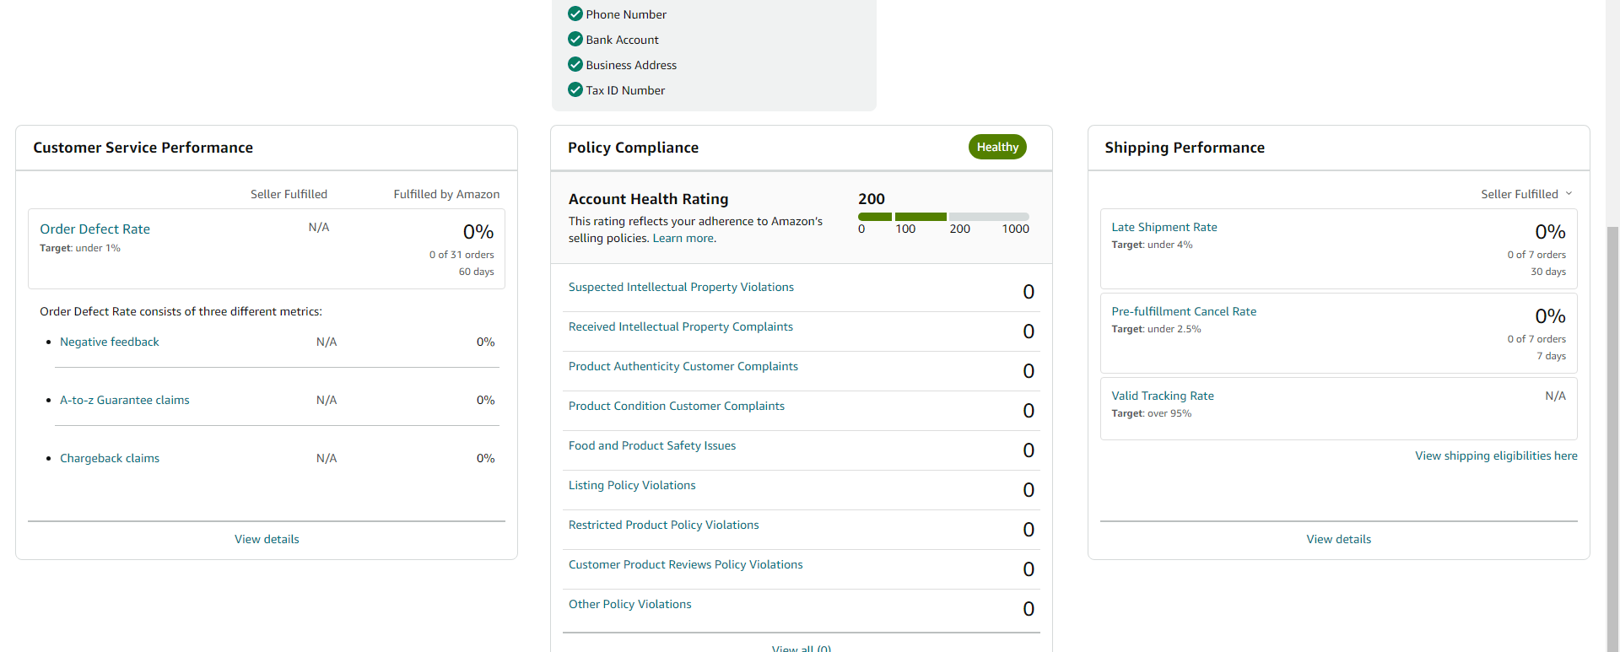The width and height of the screenshot is (1620, 652).
Task: Open Listing Policy Violations
Action: [x=632, y=485]
